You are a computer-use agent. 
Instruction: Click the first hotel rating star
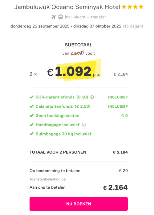tap(124, 6)
